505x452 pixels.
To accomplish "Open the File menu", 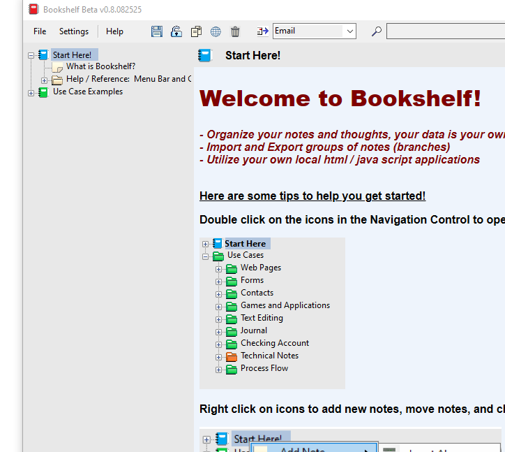I will tap(40, 31).
